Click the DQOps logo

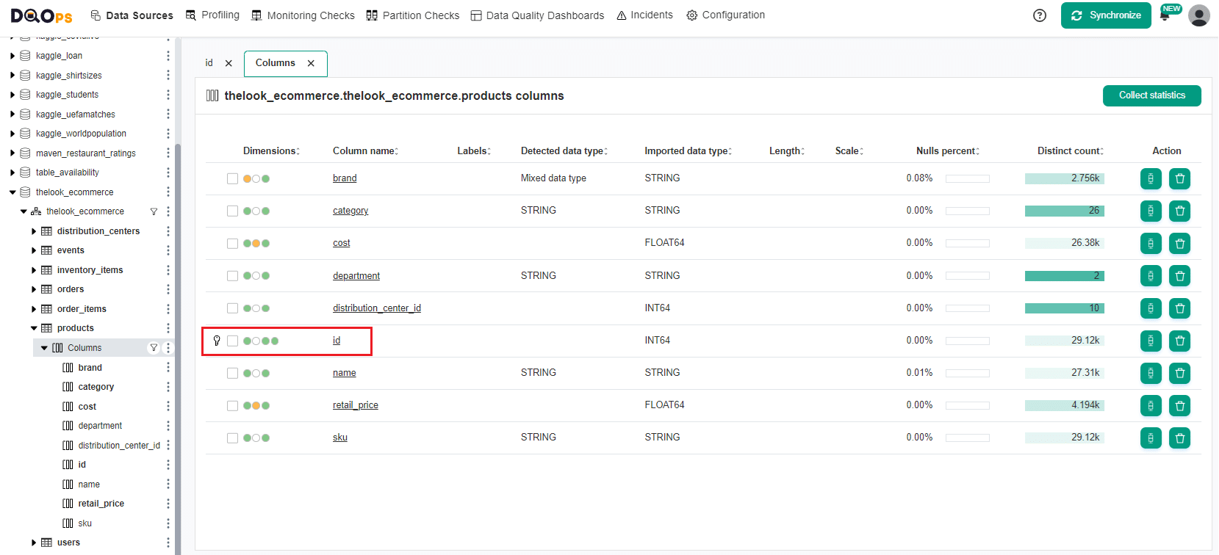(x=42, y=15)
